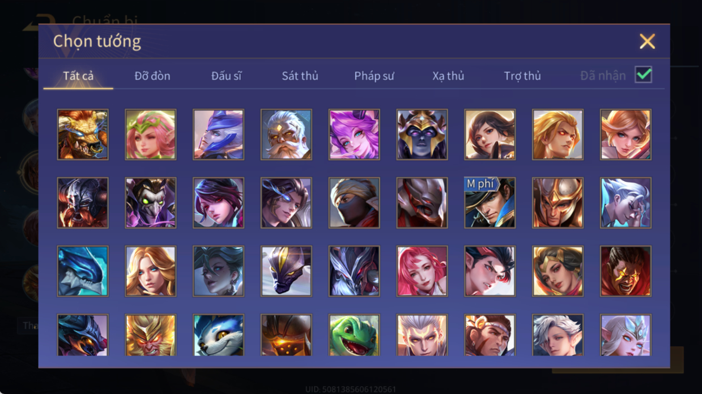The height and width of the screenshot is (394, 702).
Task: Select the green frog hero portrait
Action: coord(354,335)
